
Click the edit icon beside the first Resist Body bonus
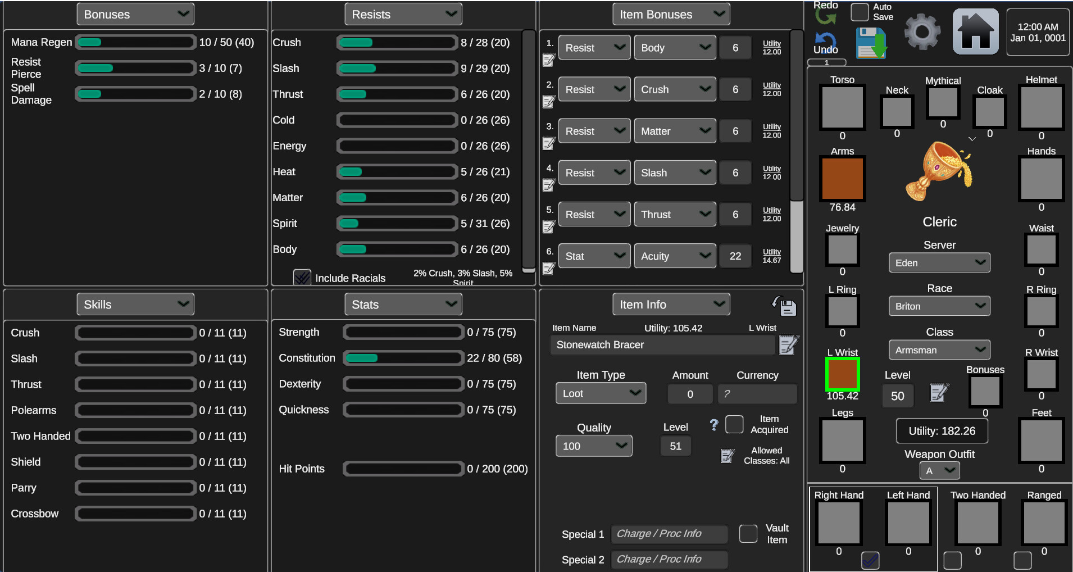point(549,60)
